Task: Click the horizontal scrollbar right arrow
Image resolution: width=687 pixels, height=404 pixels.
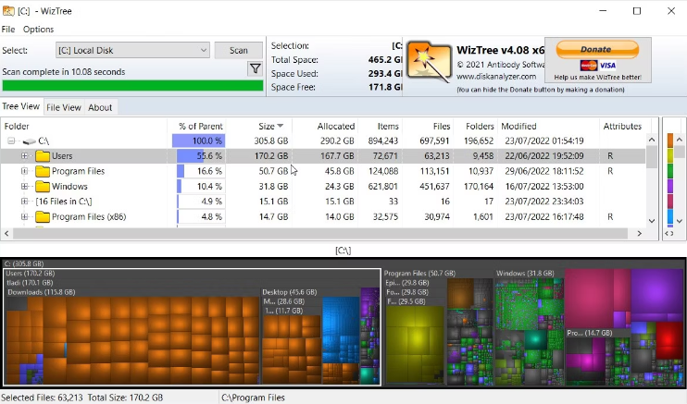Action: [x=639, y=234]
